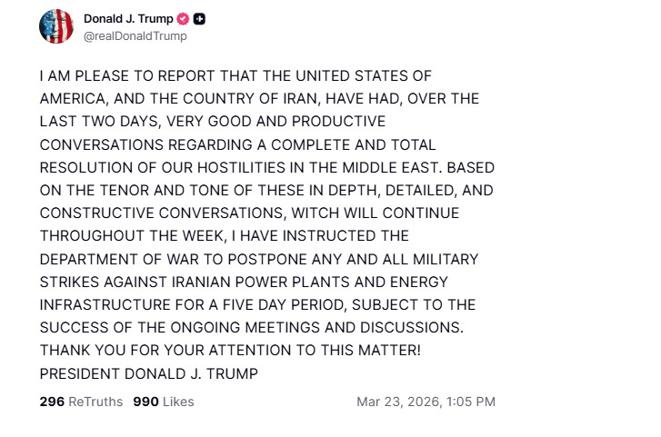Open the @realDonaldTrump handle link
This screenshot has height=437, width=661.
pos(135,36)
